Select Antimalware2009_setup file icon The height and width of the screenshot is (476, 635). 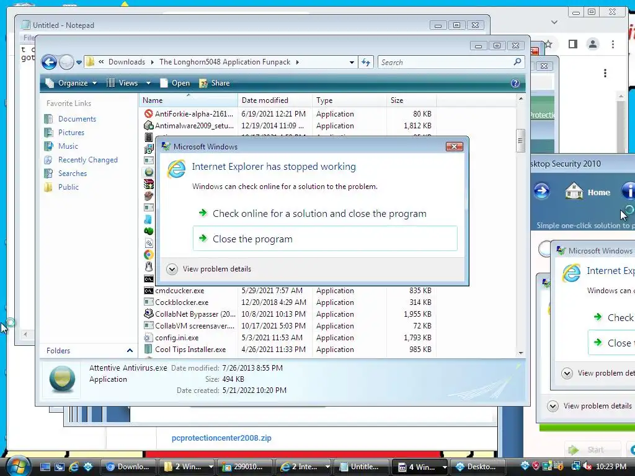tap(149, 126)
